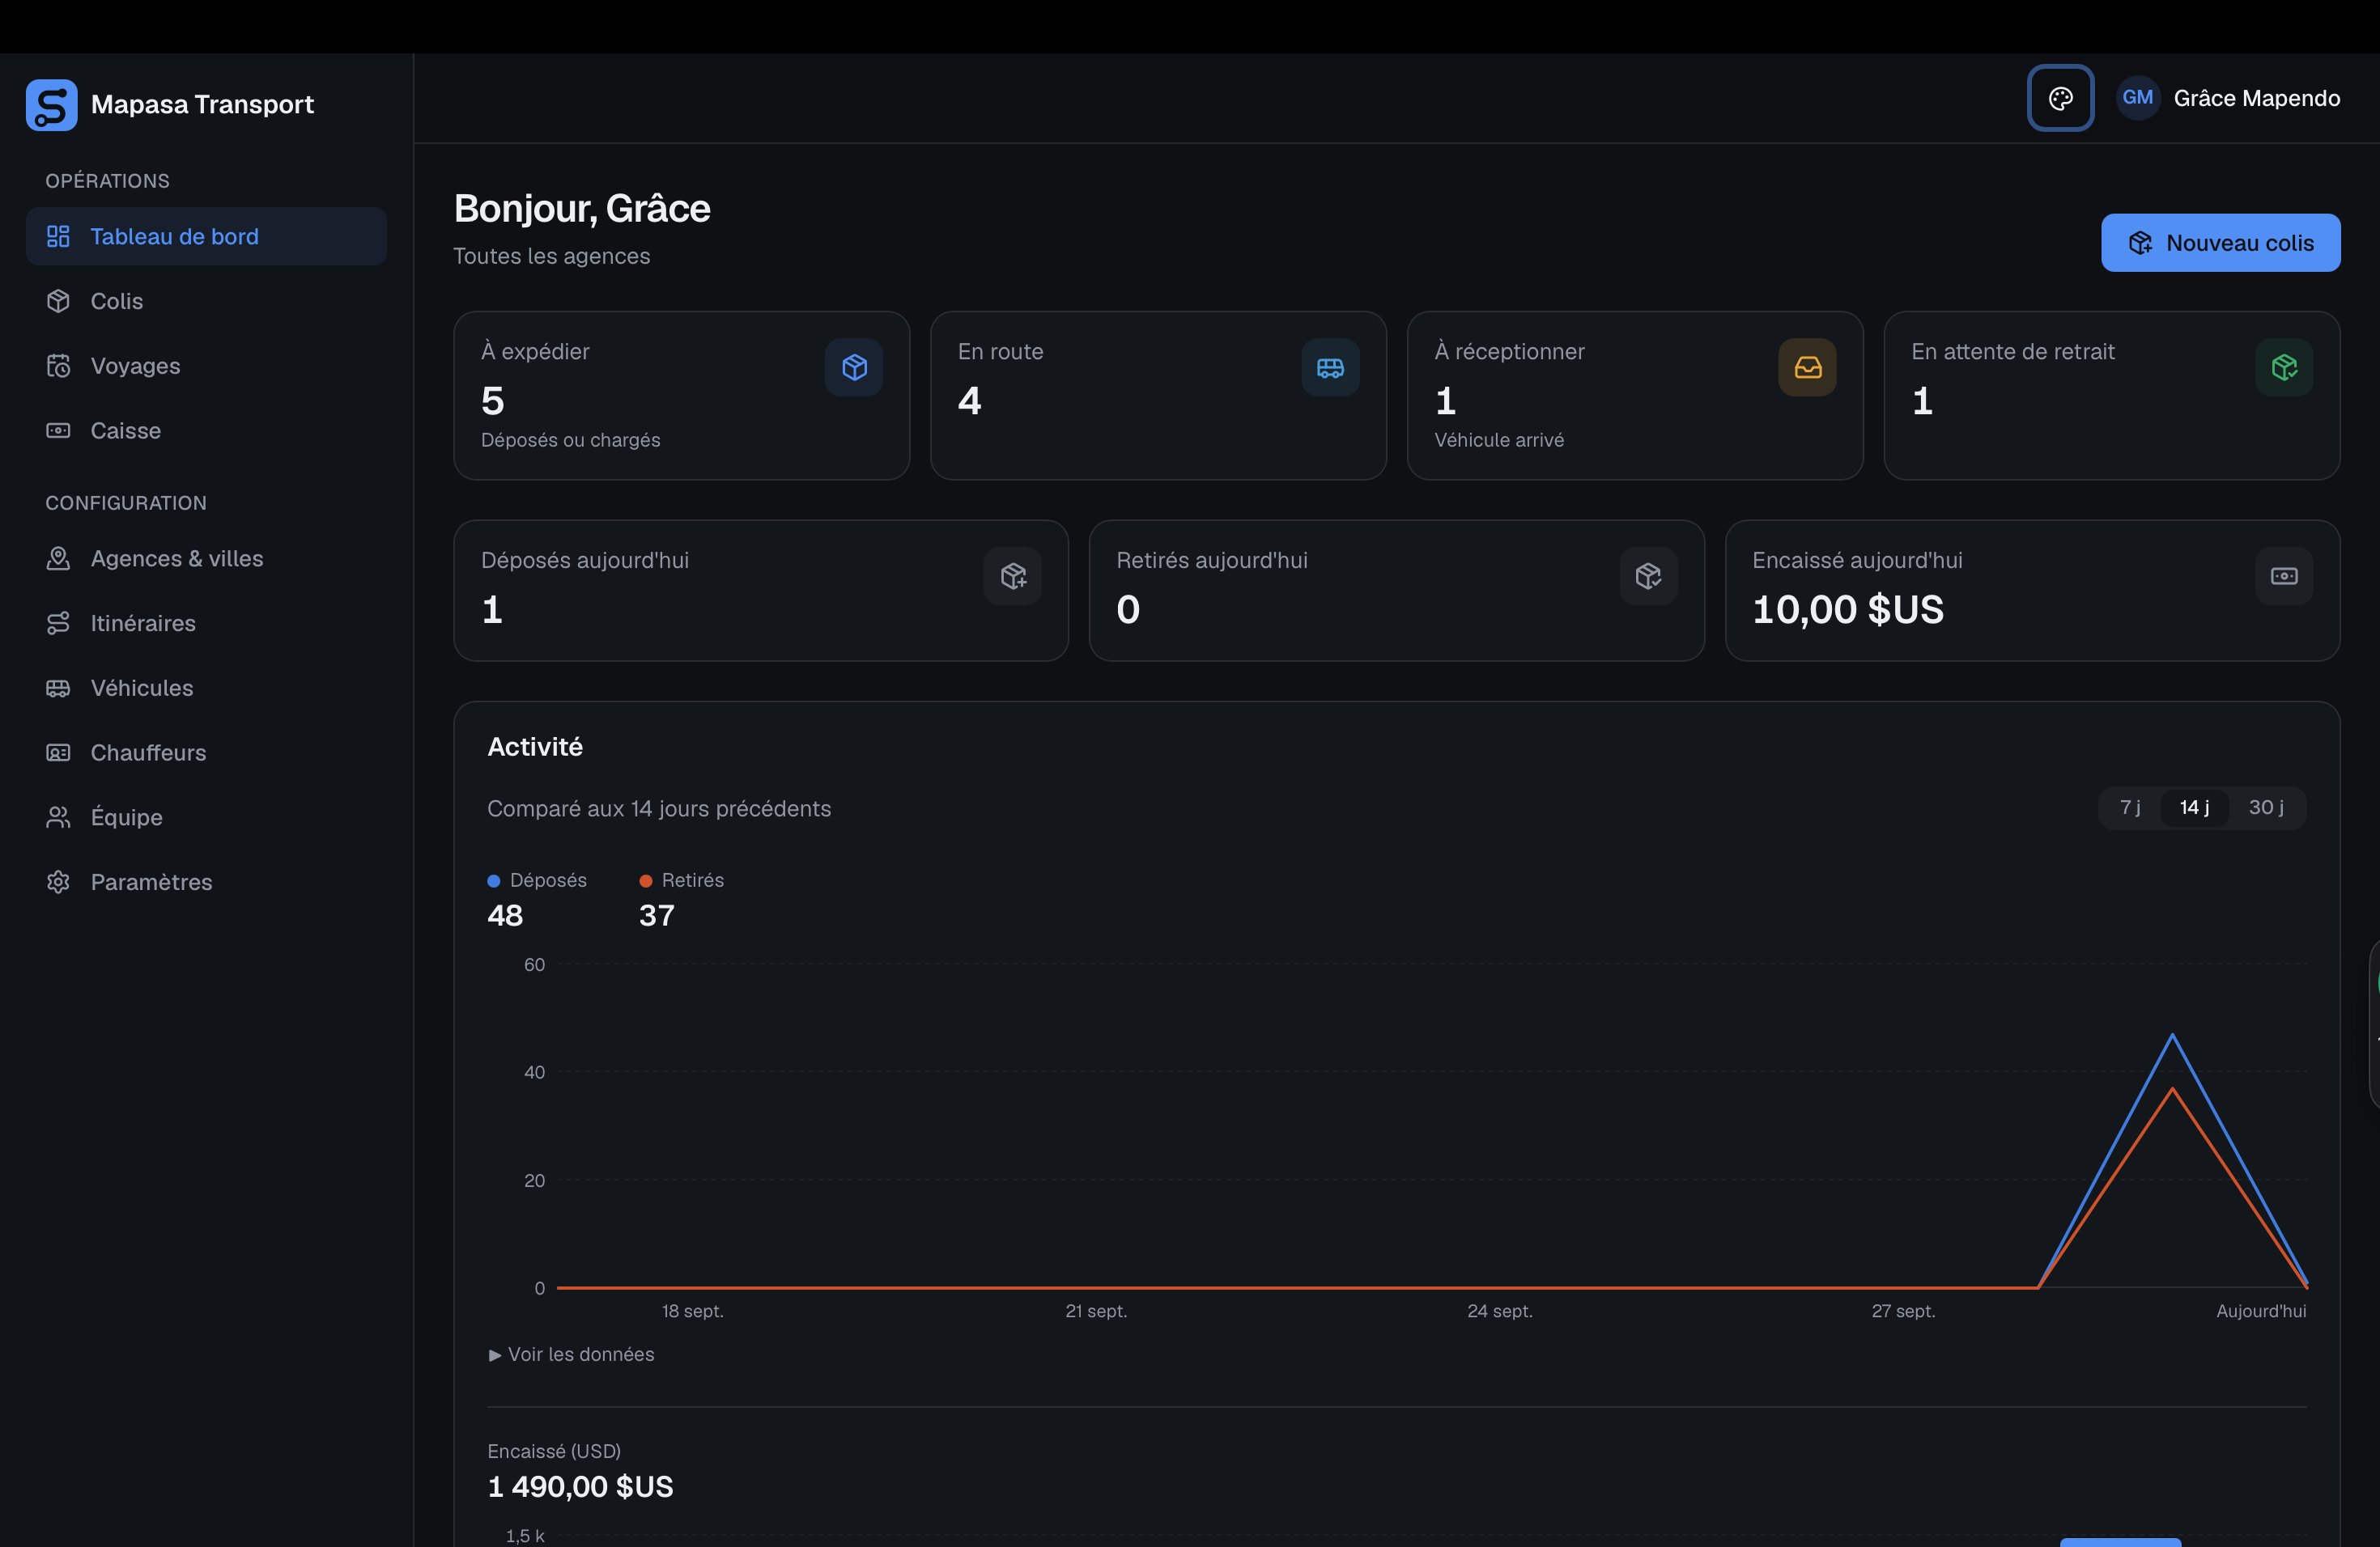Click the Colis sidebar box icon
This screenshot has height=1547, width=2380.
(x=58, y=301)
